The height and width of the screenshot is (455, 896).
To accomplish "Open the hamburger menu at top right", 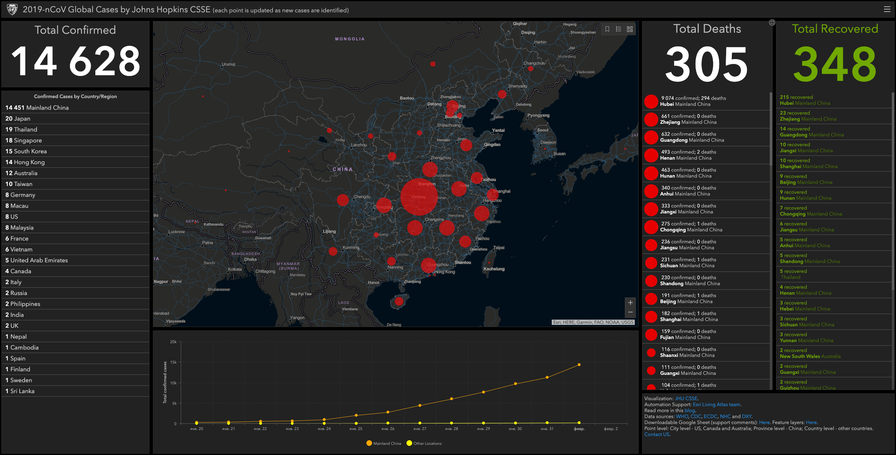I will tap(887, 9).
